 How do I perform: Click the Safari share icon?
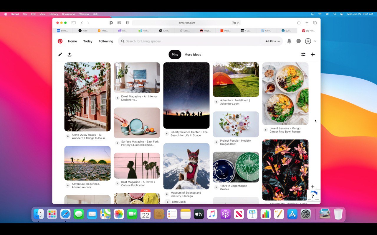tap(299, 23)
